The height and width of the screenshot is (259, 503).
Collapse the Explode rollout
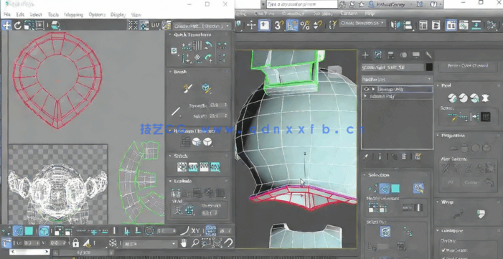point(170,181)
